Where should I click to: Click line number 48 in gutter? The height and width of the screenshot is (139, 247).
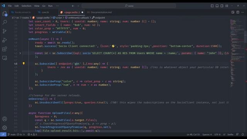pos(15,64)
